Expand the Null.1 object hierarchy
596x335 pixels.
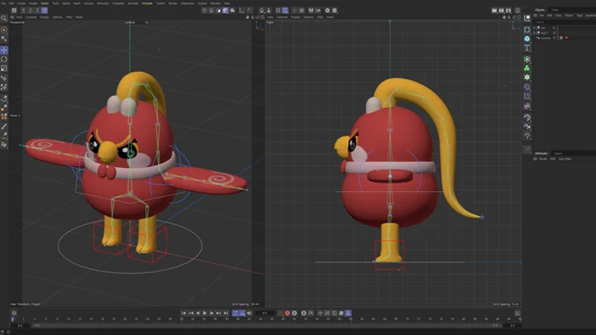pos(534,33)
